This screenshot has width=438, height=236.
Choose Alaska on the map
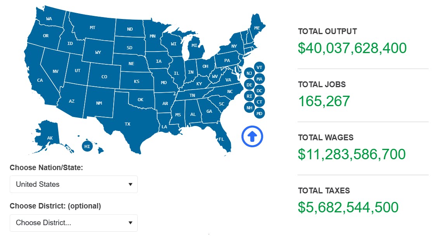tap(50, 138)
